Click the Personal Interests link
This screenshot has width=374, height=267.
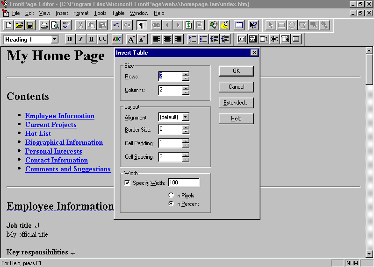54,151
